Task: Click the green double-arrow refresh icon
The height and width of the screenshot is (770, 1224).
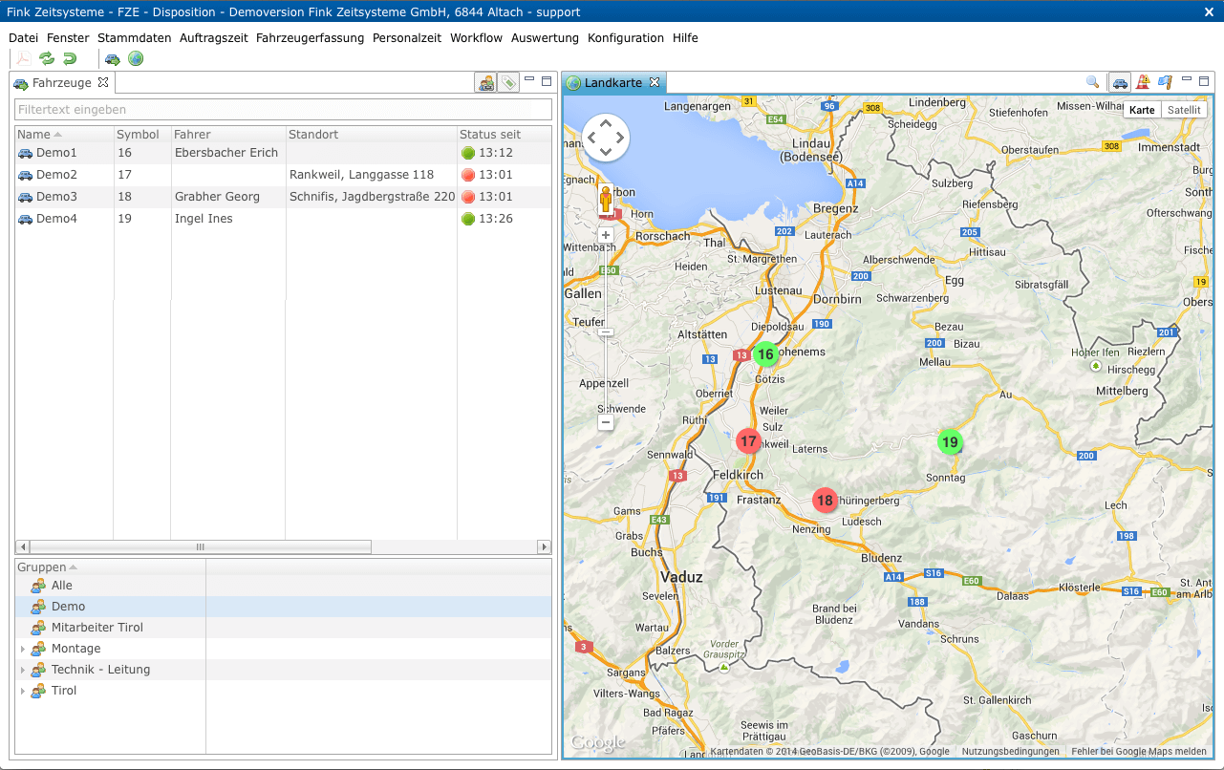Action: pos(46,59)
